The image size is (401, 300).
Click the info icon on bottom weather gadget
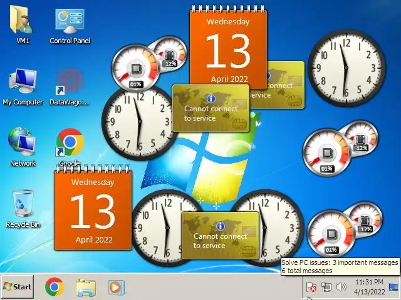coord(220,226)
